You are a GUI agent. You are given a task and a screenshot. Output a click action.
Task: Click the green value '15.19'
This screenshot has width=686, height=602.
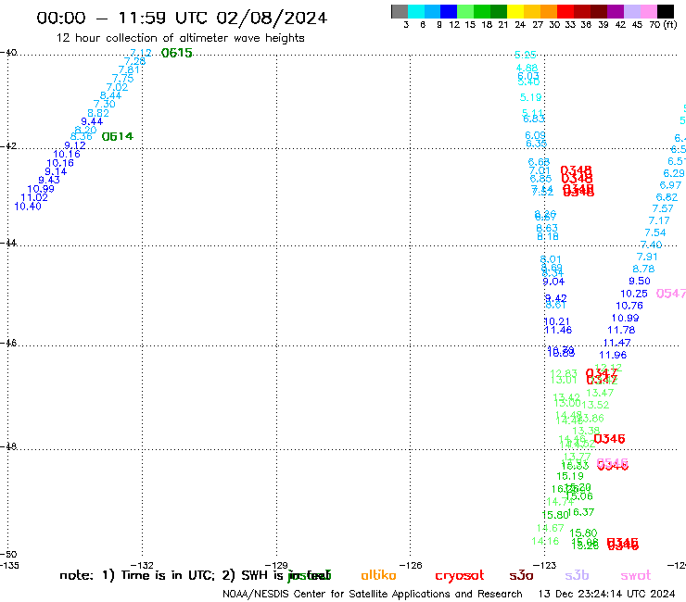point(570,476)
